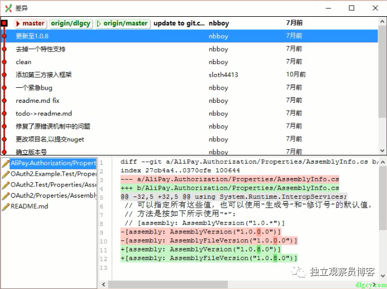Click commit list scrollbar down arrow
Image resolution: width=387 pixels, height=289 pixels.
(x=382, y=150)
